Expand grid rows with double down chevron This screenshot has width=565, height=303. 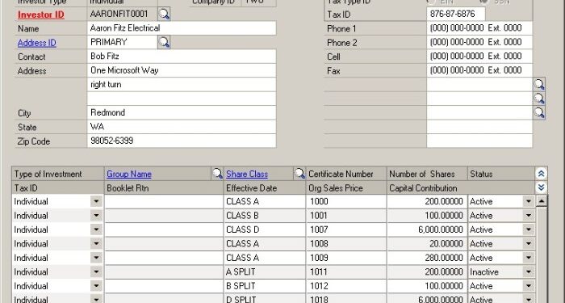541,187
